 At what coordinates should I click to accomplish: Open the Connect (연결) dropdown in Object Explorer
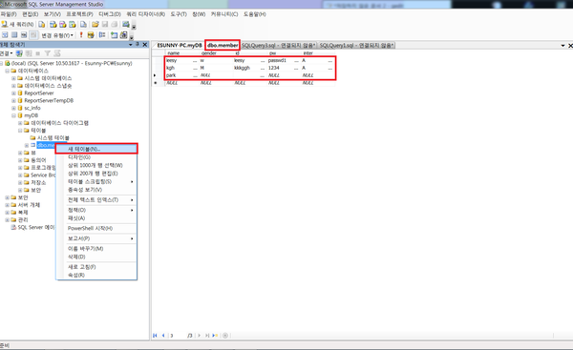7,53
